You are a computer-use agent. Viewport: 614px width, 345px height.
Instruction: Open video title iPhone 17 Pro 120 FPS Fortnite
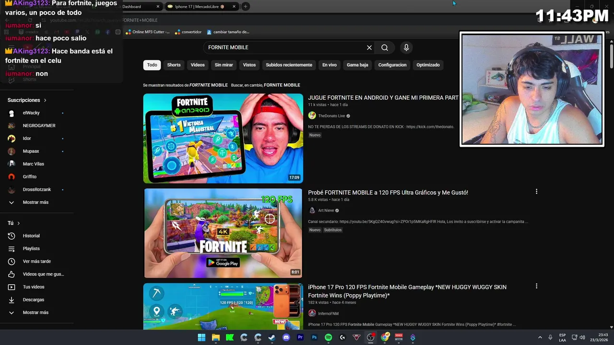click(x=407, y=291)
